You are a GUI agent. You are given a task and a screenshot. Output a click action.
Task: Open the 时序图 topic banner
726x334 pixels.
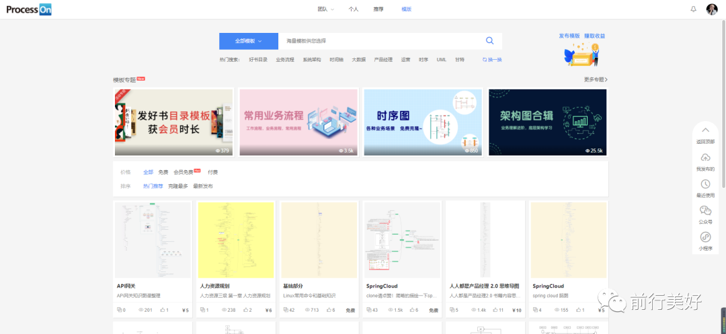click(423, 122)
